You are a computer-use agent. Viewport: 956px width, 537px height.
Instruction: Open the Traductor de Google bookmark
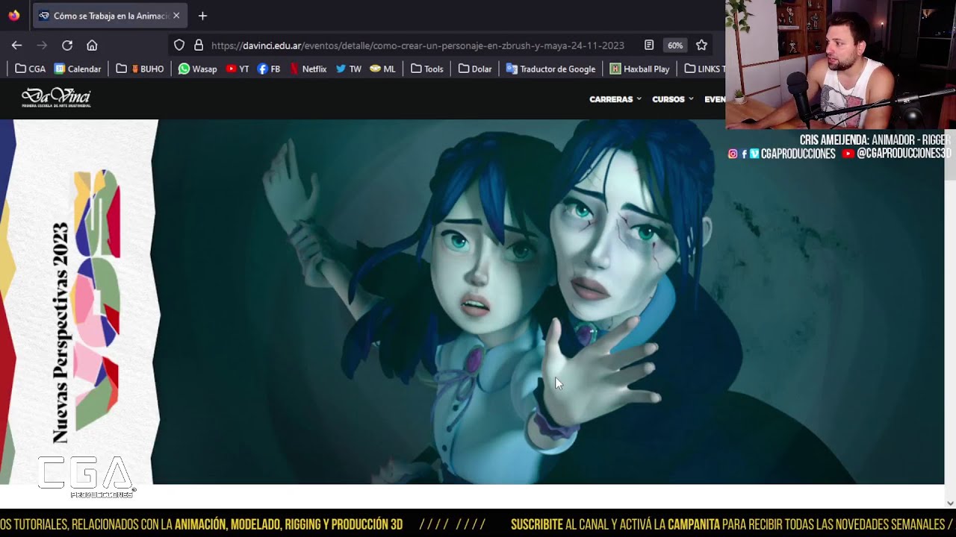click(x=550, y=69)
